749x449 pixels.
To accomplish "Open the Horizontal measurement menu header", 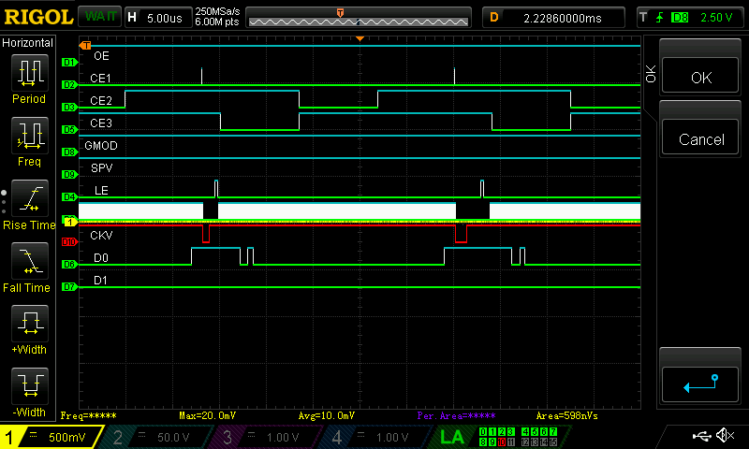I will (x=28, y=43).
